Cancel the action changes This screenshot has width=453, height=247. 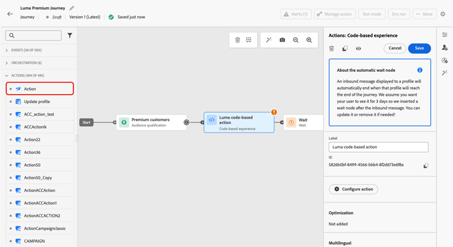tap(395, 48)
